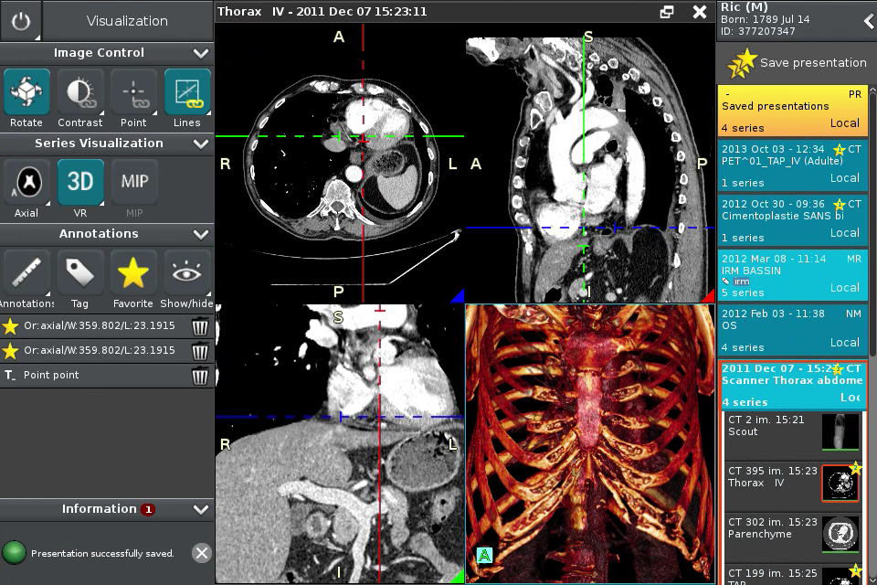This screenshot has height=585, width=877.
Task: Select 2011 Dec 07 Scanner Thorax study
Action: coord(793,385)
